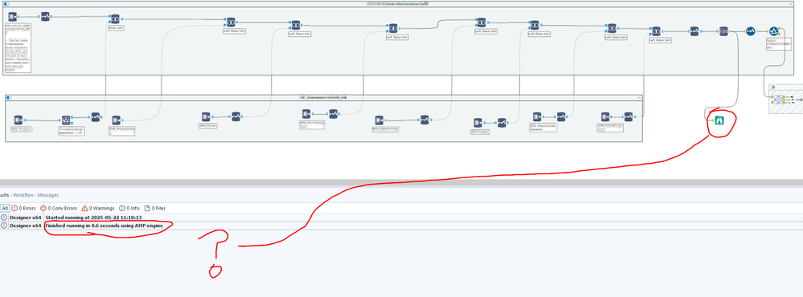Select the last Input Data tool in the bottom container
Image resolution: width=803 pixels, height=297 pixels.
(x=605, y=116)
